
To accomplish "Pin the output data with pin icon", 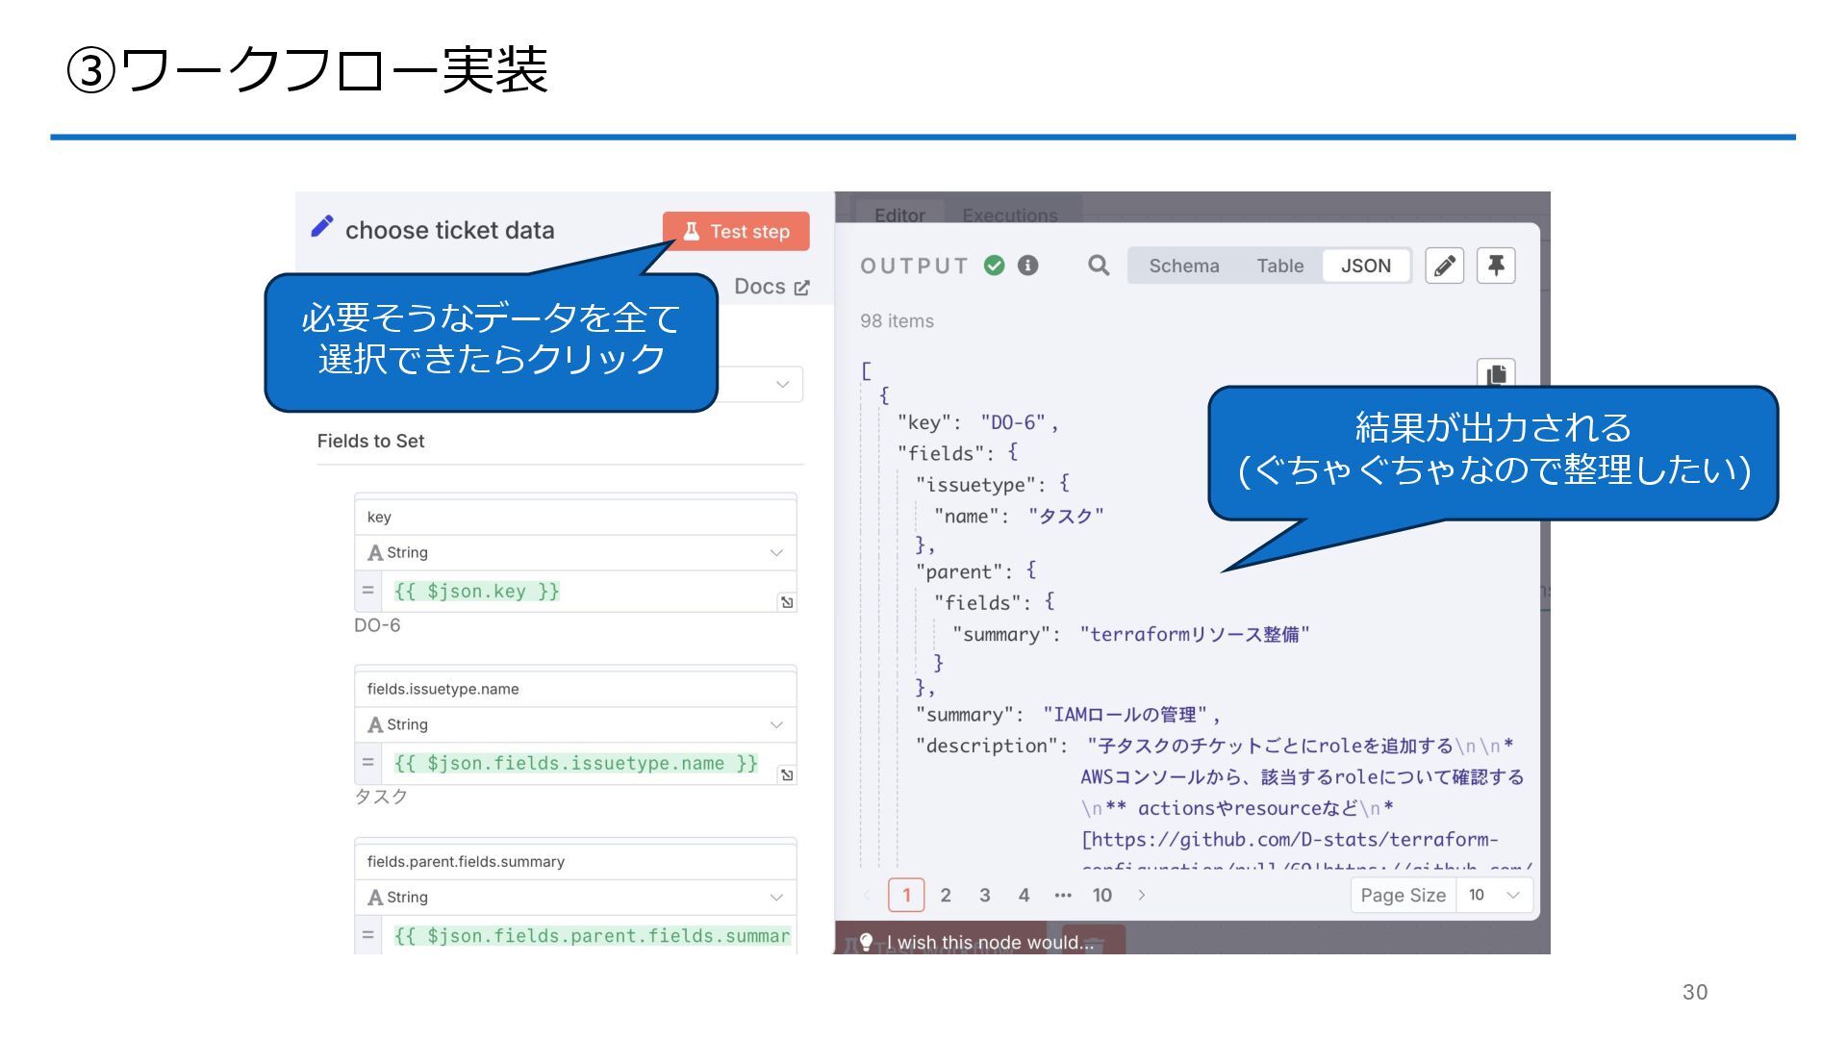I will pos(1496,266).
